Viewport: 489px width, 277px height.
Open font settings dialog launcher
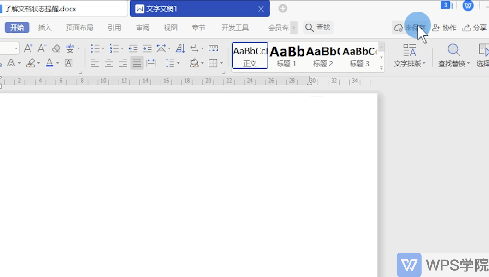pos(80,72)
